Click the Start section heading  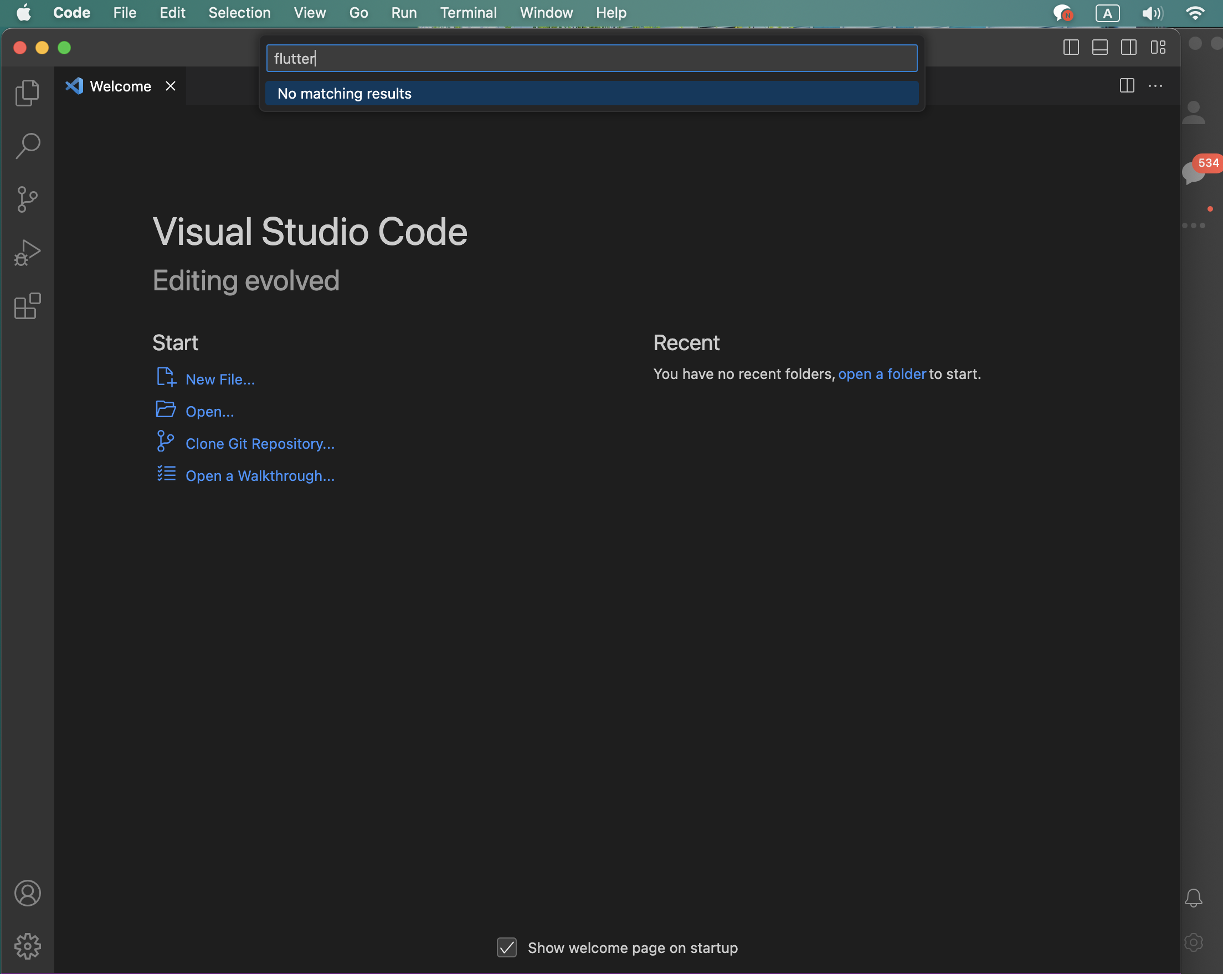[x=175, y=342]
